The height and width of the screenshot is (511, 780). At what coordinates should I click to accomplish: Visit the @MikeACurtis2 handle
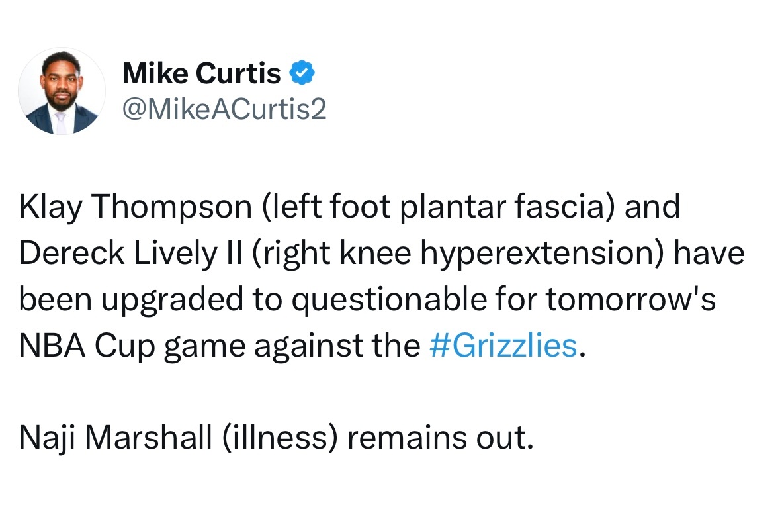[224, 109]
